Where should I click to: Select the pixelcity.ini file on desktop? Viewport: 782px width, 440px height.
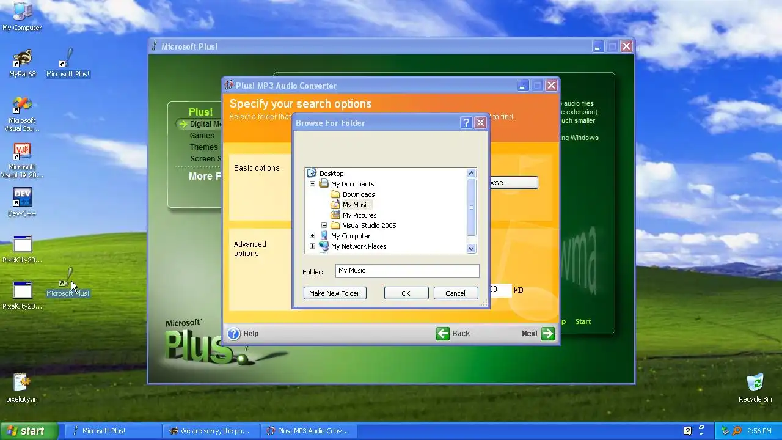click(x=22, y=388)
